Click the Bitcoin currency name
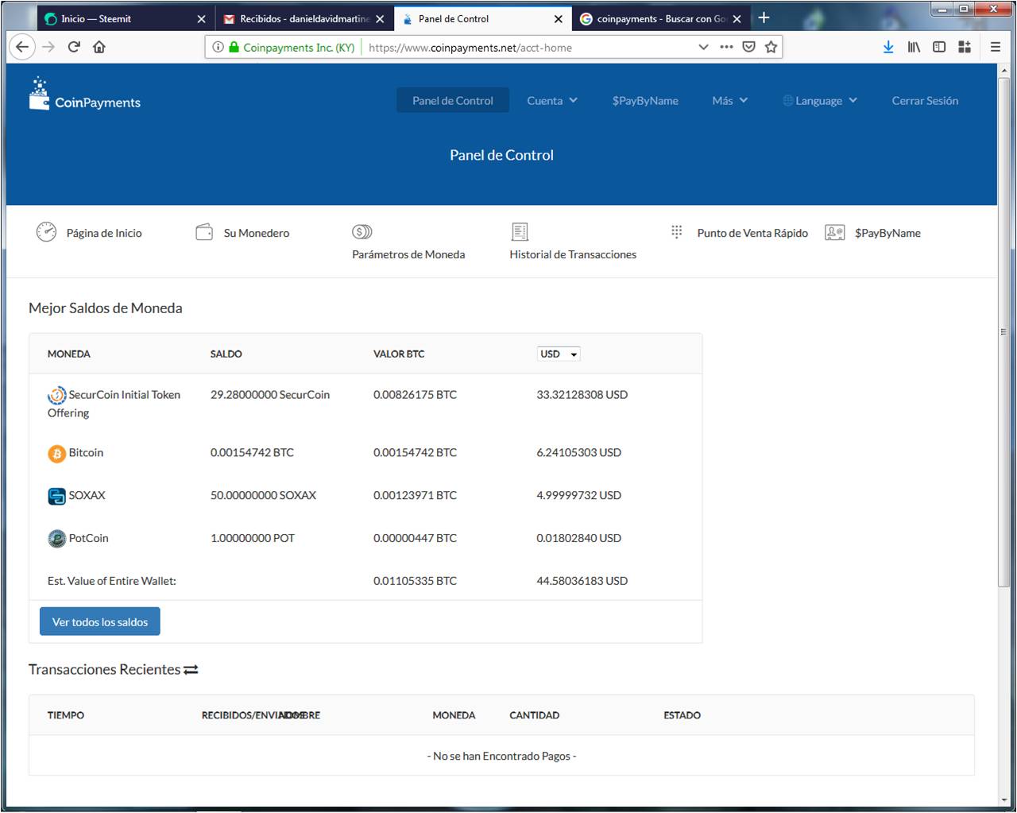Screen dimensions: 1017x813 click(86, 452)
